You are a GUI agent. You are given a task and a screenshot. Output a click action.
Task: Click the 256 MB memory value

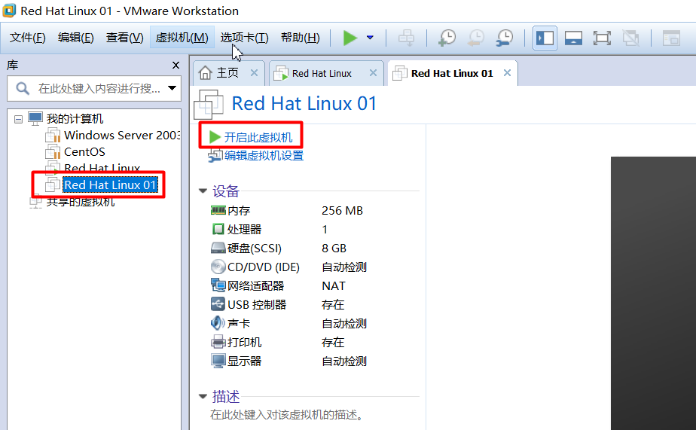342,210
